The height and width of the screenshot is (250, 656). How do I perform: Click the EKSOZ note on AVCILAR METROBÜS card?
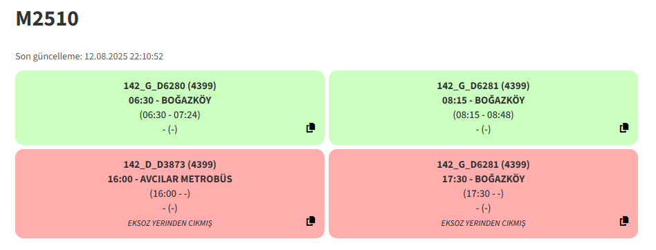(x=170, y=223)
